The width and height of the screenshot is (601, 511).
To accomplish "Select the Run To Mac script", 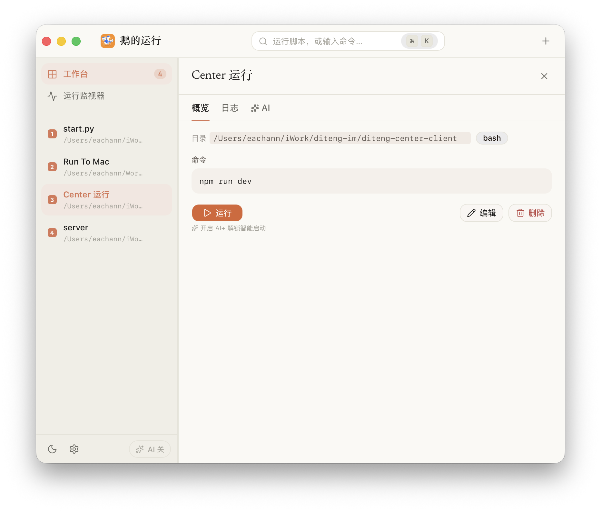I will (107, 167).
